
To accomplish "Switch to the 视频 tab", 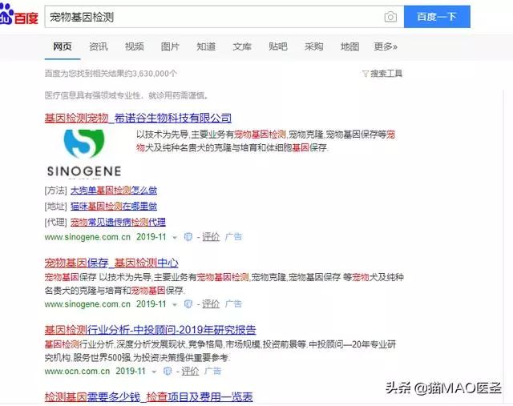I will click(x=134, y=46).
